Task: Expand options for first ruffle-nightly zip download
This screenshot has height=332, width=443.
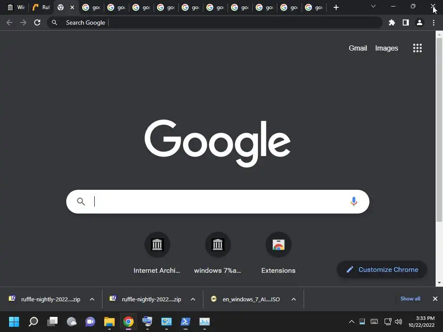Action: tap(92, 299)
